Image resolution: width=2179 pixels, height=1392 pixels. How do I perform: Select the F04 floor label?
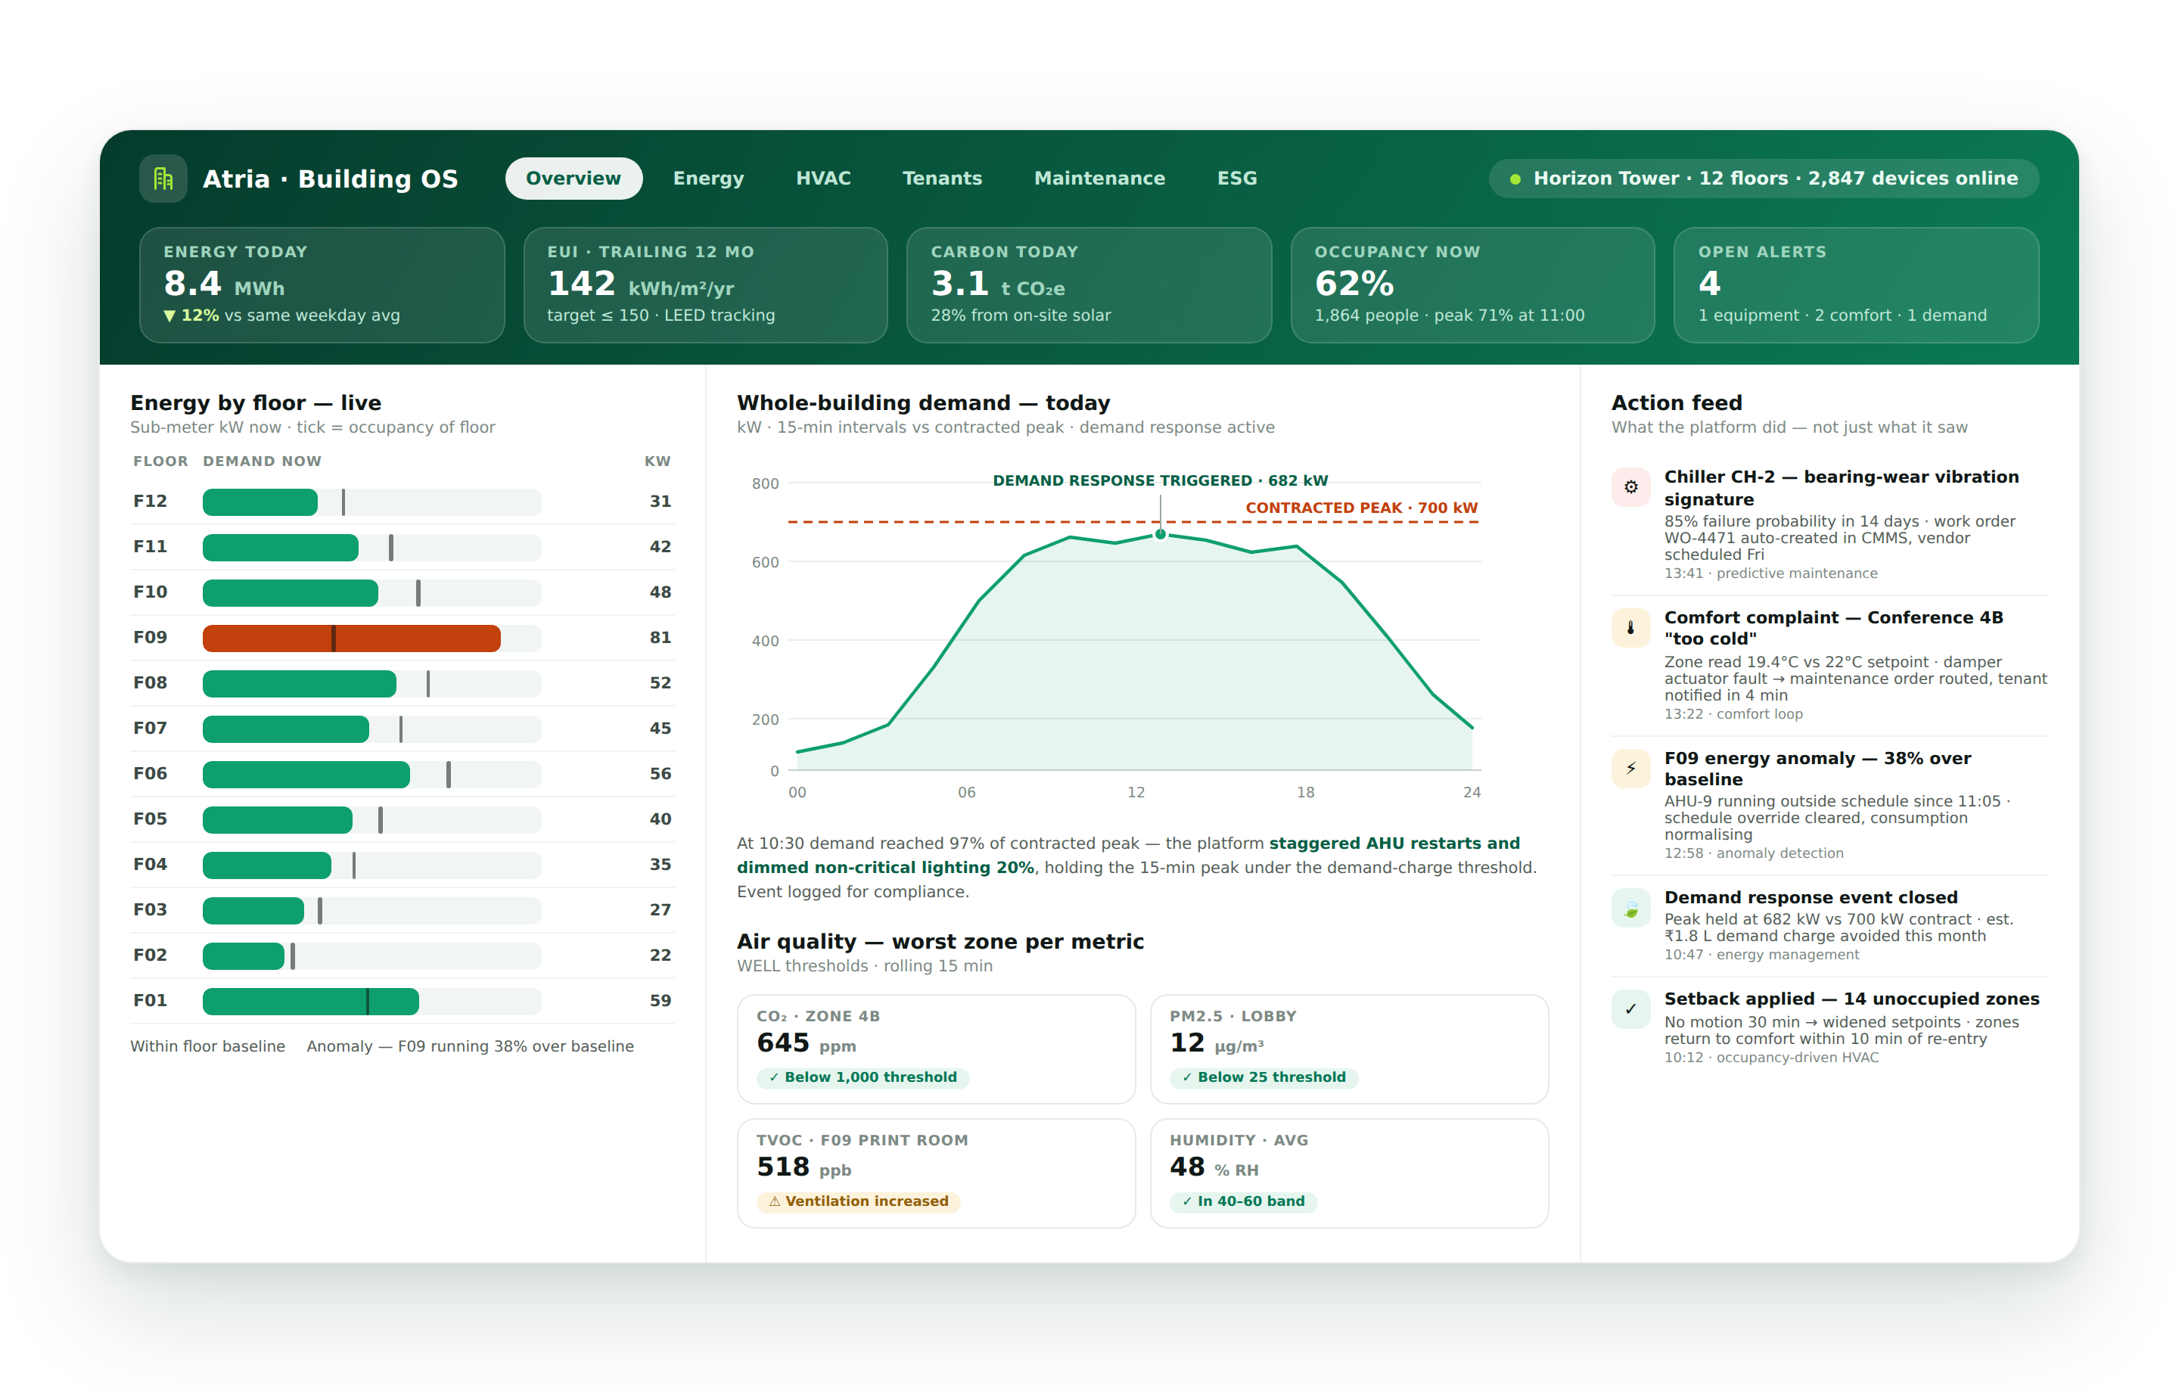(x=151, y=865)
